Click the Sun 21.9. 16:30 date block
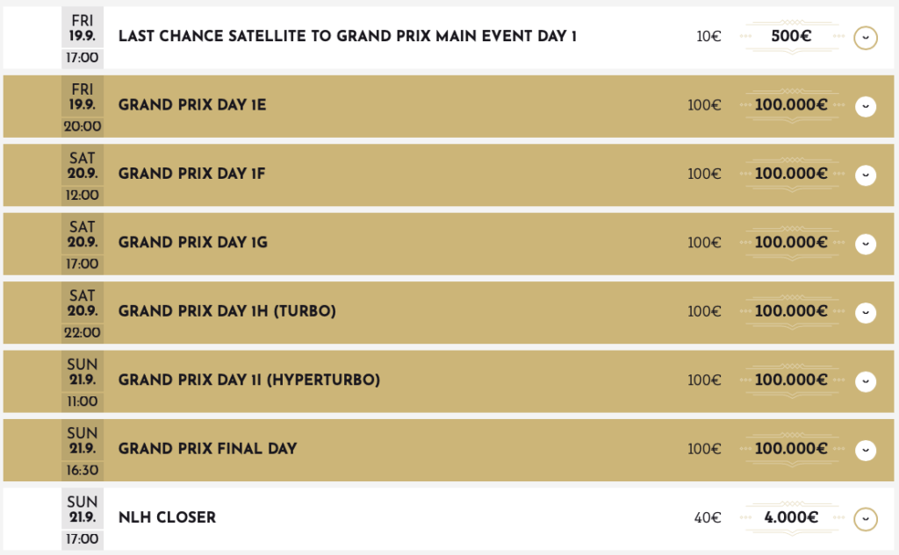The image size is (899, 555). [x=83, y=450]
